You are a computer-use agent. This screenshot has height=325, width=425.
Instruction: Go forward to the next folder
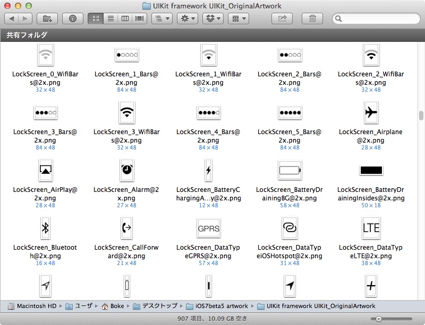(25, 19)
